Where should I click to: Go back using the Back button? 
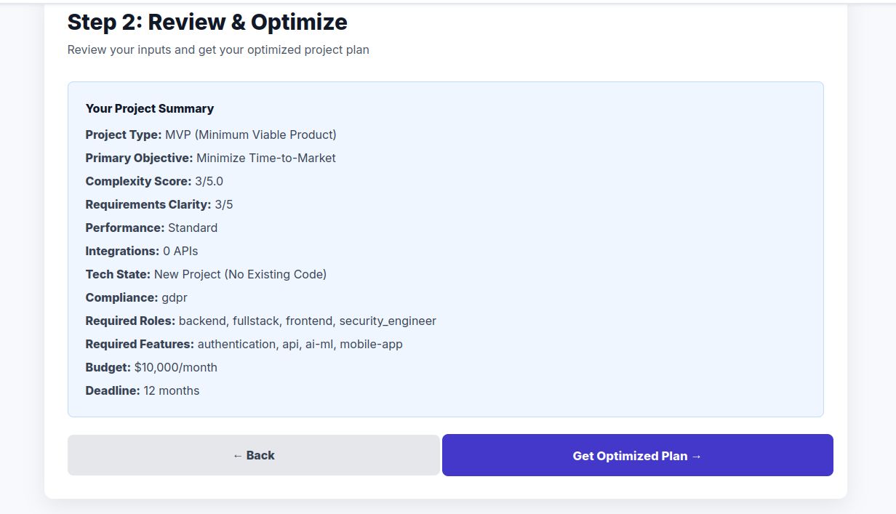tap(253, 456)
